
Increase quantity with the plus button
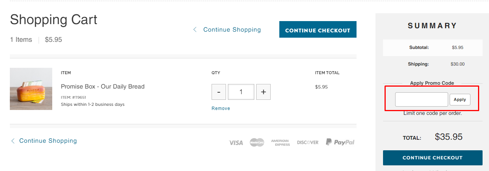(263, 92)
